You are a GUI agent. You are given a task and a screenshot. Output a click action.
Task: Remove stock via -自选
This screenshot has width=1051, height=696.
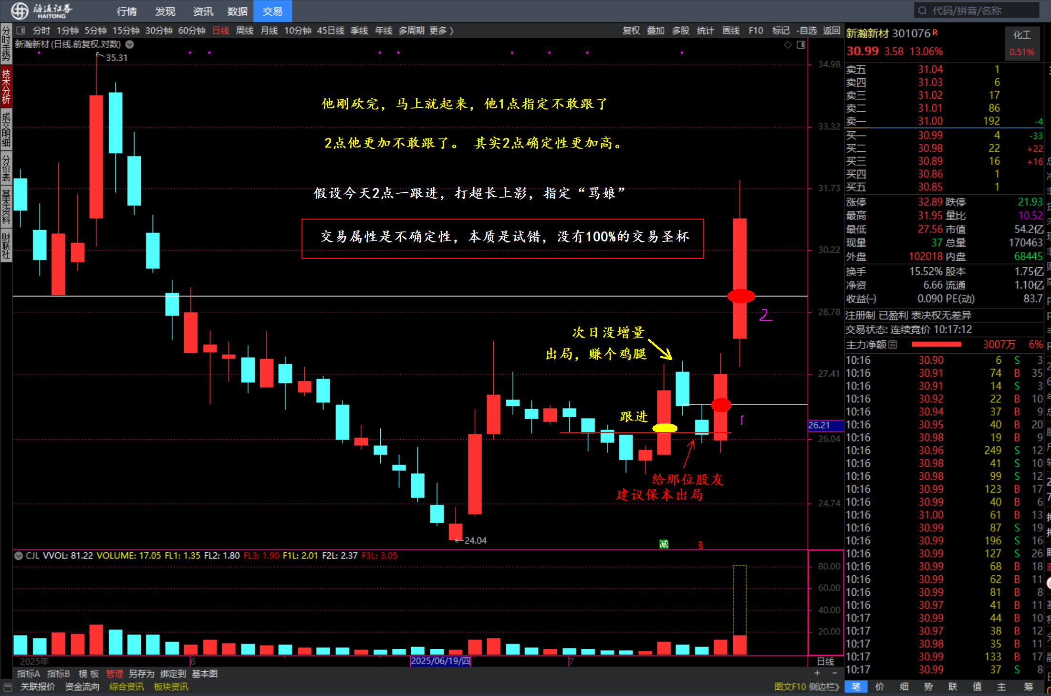[x=807, y=31]
